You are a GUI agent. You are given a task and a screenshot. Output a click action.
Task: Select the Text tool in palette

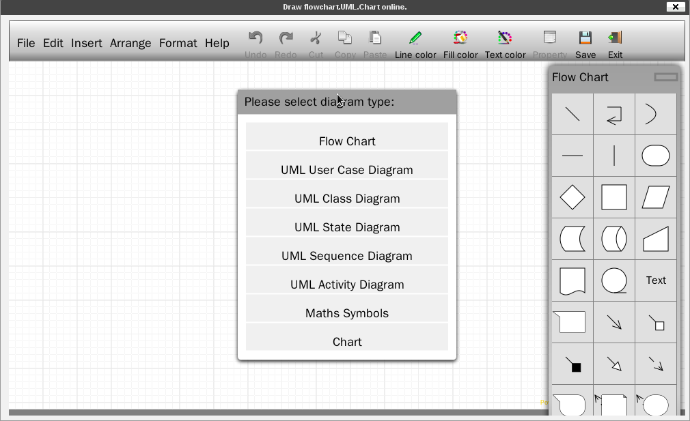(656, 280)
